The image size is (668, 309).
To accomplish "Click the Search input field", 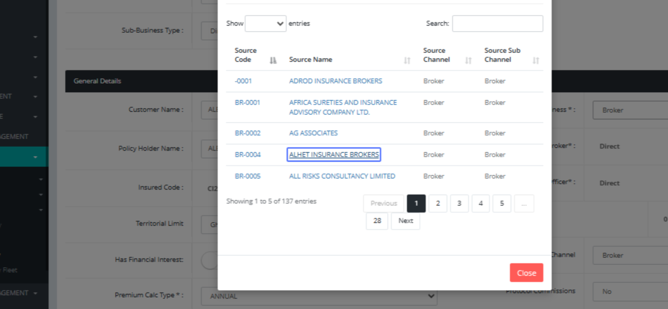I will point(497,23).
